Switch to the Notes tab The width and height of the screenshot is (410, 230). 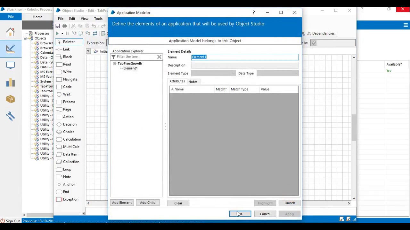[x=193, y=81]
